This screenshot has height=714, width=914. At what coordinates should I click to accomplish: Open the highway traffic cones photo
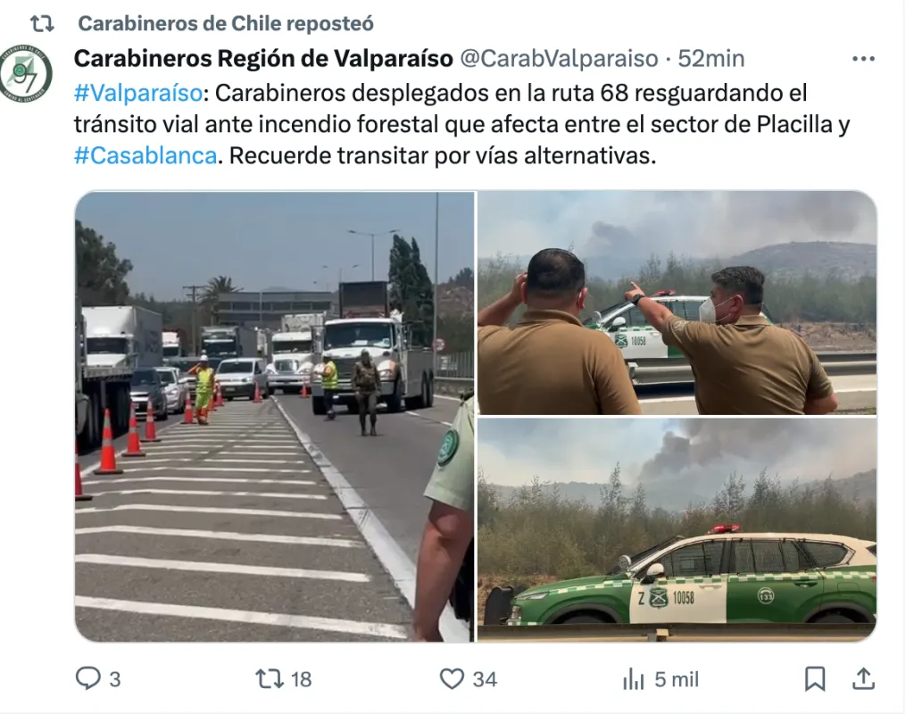275,417
